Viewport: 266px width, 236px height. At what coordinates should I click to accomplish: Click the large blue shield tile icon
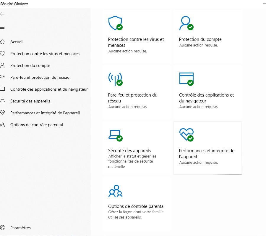point(115,23)
